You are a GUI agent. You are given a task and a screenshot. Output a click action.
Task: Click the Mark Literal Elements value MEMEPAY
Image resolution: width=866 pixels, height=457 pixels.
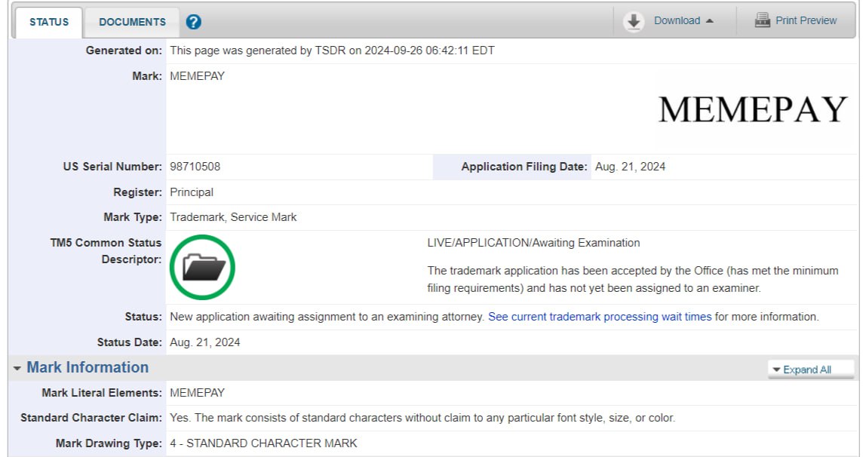197,393
